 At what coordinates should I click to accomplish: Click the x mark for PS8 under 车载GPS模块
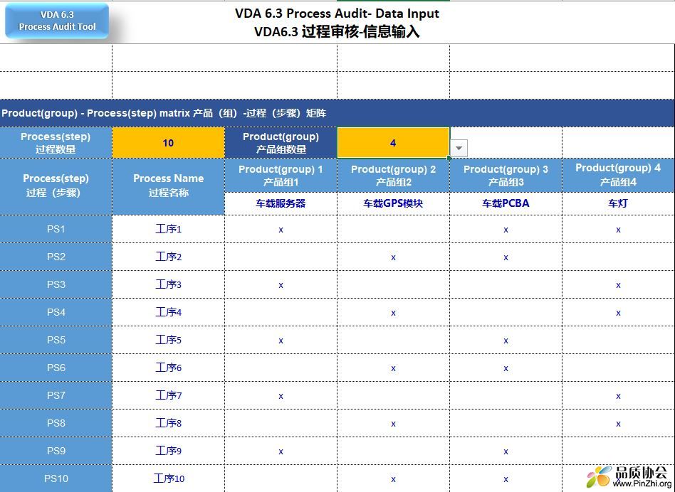tap(393, 424)
